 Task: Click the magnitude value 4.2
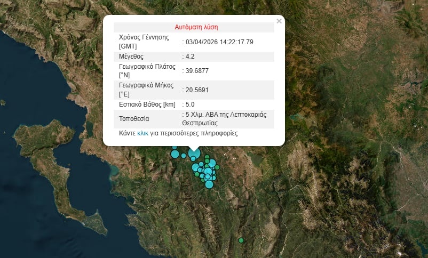190,56
